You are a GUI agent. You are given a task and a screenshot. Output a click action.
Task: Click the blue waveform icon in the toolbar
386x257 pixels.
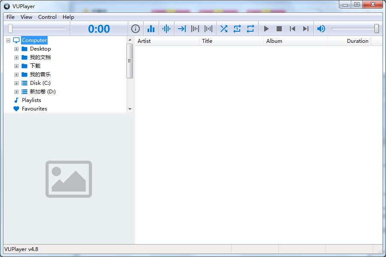point(166,29)
